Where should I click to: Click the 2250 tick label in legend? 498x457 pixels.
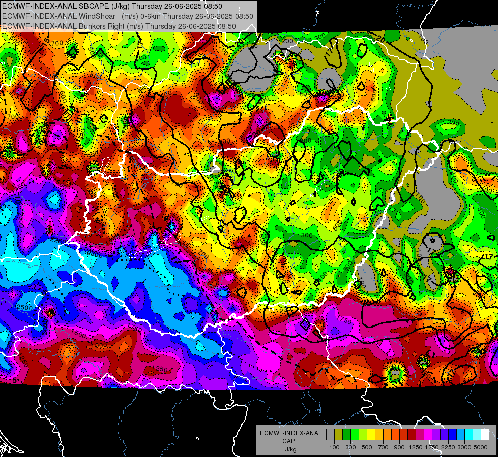(448, 447)
